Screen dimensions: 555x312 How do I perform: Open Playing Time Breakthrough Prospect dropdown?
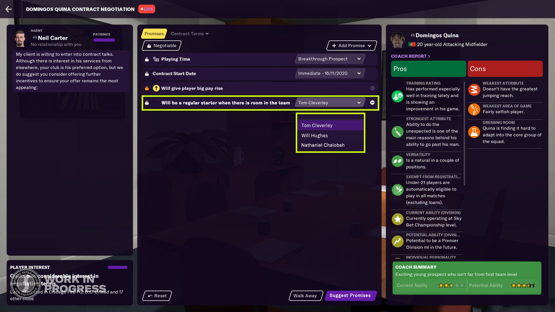[x=330, y=59]
